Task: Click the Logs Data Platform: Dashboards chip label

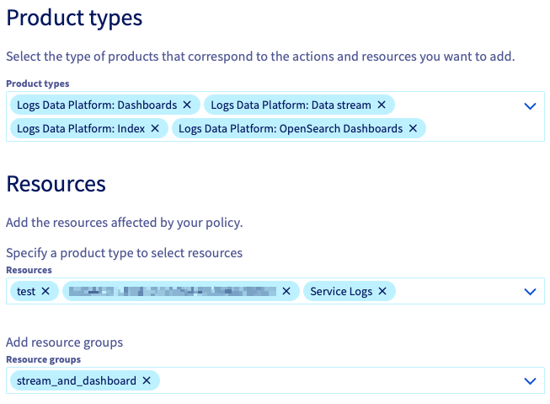Action: pyautogui.click(x=97, y=105)
